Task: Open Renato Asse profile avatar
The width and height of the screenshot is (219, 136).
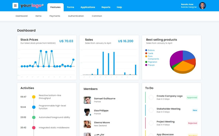Action: click(x=202, y=5)
